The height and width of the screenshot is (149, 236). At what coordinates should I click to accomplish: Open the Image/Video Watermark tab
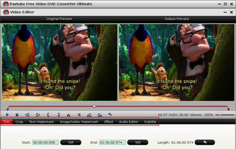click(79, 122)
